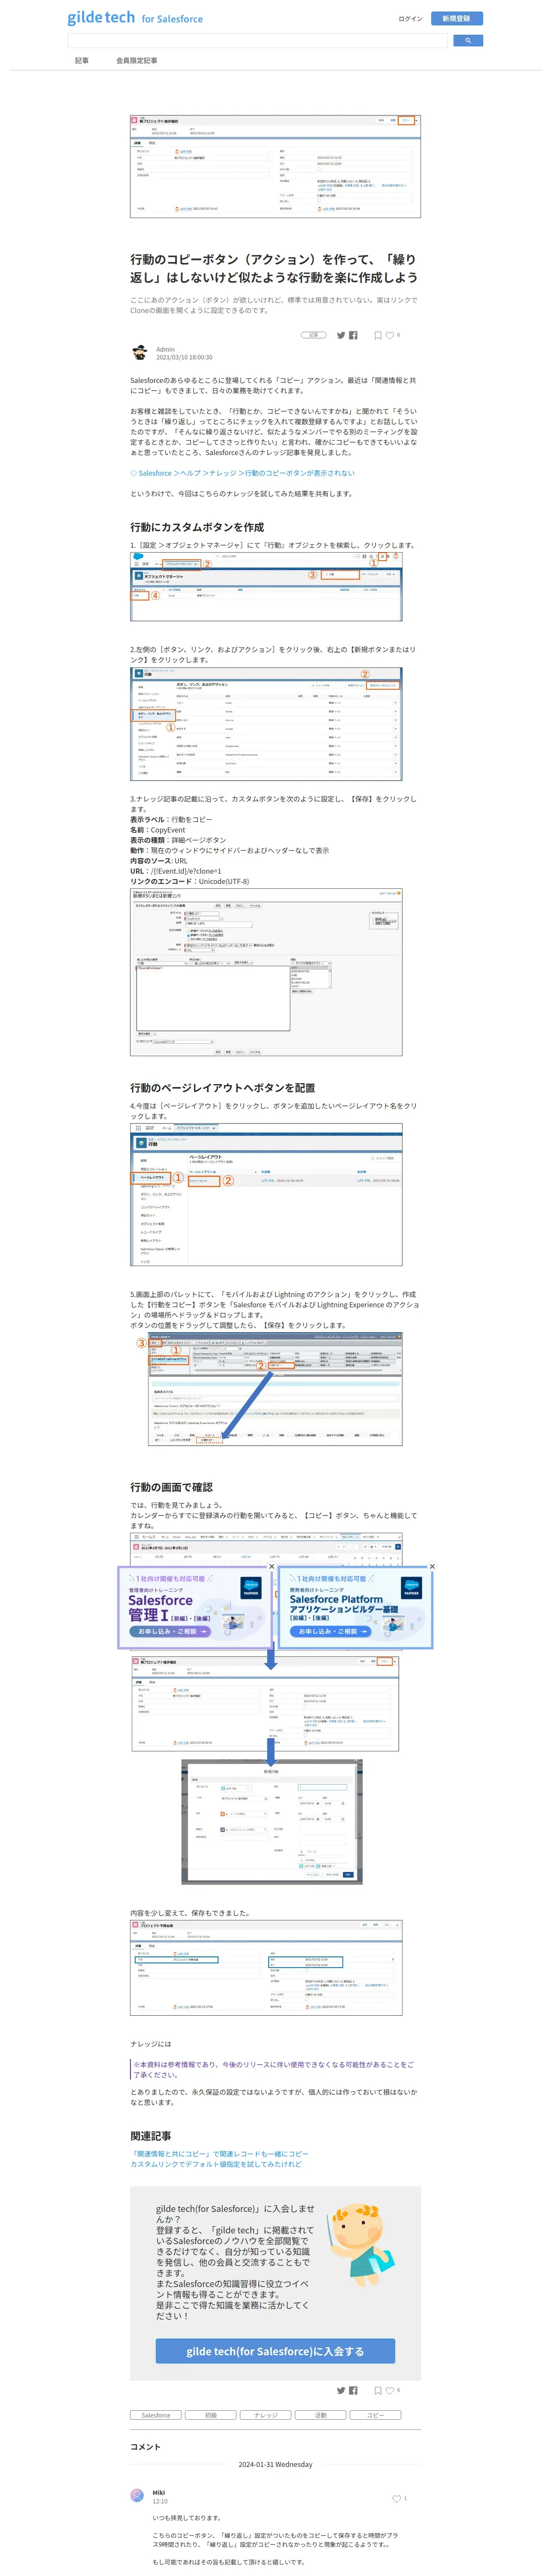Open the clone dialog screenshot
The height and width of the screenshot is (2576, 551).
[272, 1822]
